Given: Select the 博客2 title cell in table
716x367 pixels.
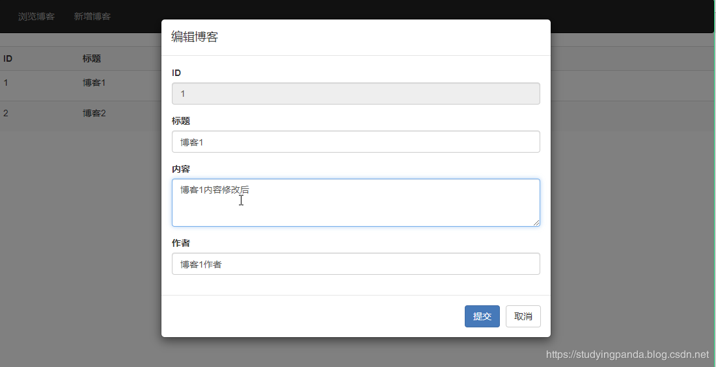Looking at the screenshot, I should coord(94,114).
